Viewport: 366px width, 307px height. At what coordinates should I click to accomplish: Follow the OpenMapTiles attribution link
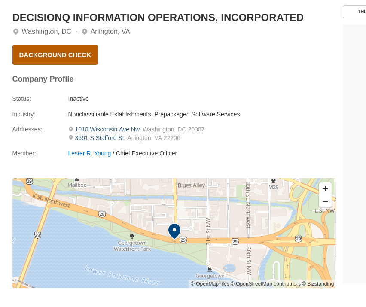(x=210, y=284)
